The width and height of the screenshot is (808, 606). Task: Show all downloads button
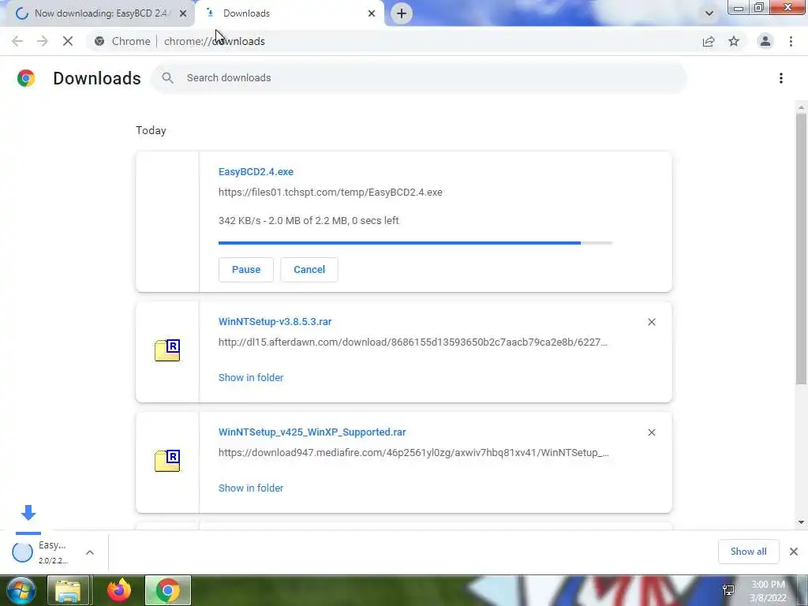(748, 552)
